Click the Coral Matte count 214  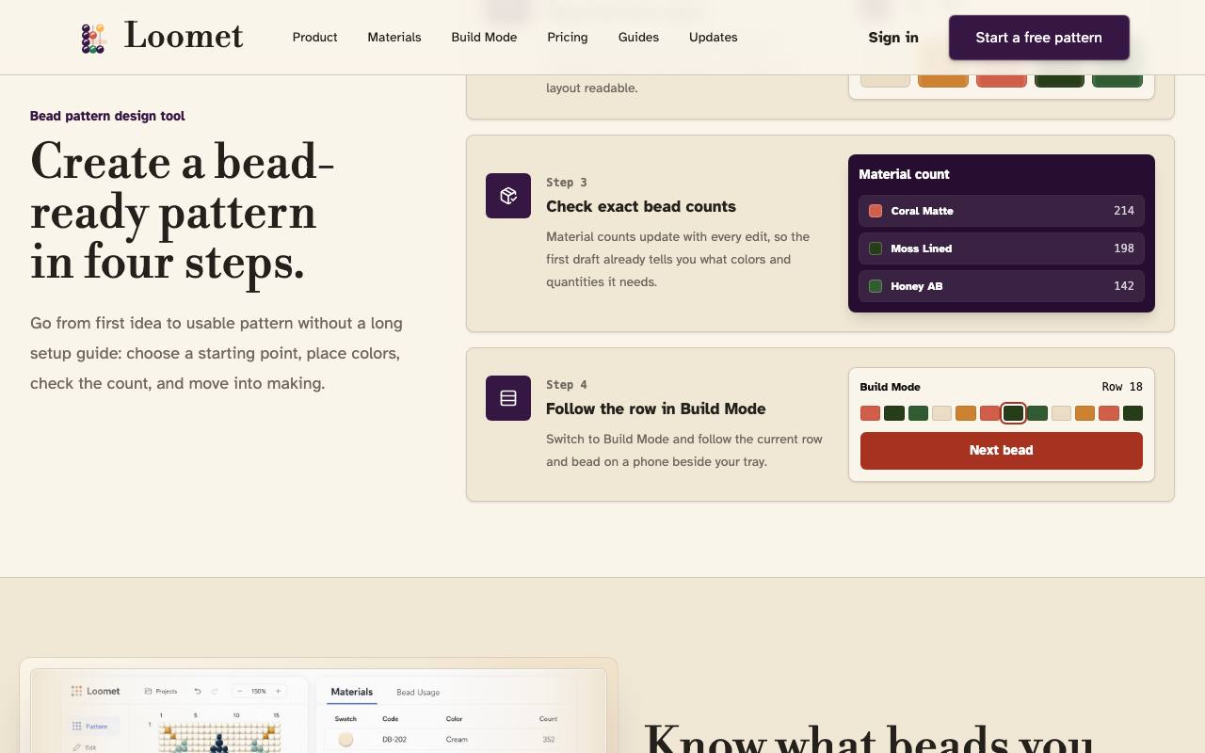pos(1124,211)
